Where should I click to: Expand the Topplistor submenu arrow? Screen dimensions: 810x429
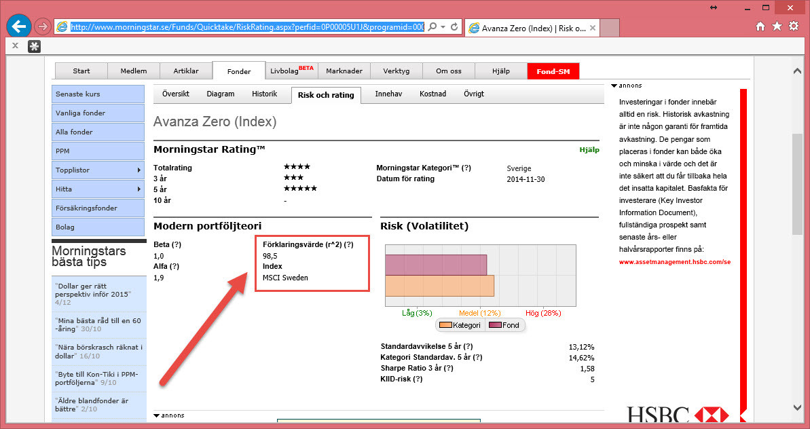(139, 170)
